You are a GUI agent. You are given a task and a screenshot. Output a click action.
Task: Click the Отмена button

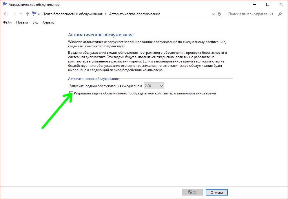216,192
